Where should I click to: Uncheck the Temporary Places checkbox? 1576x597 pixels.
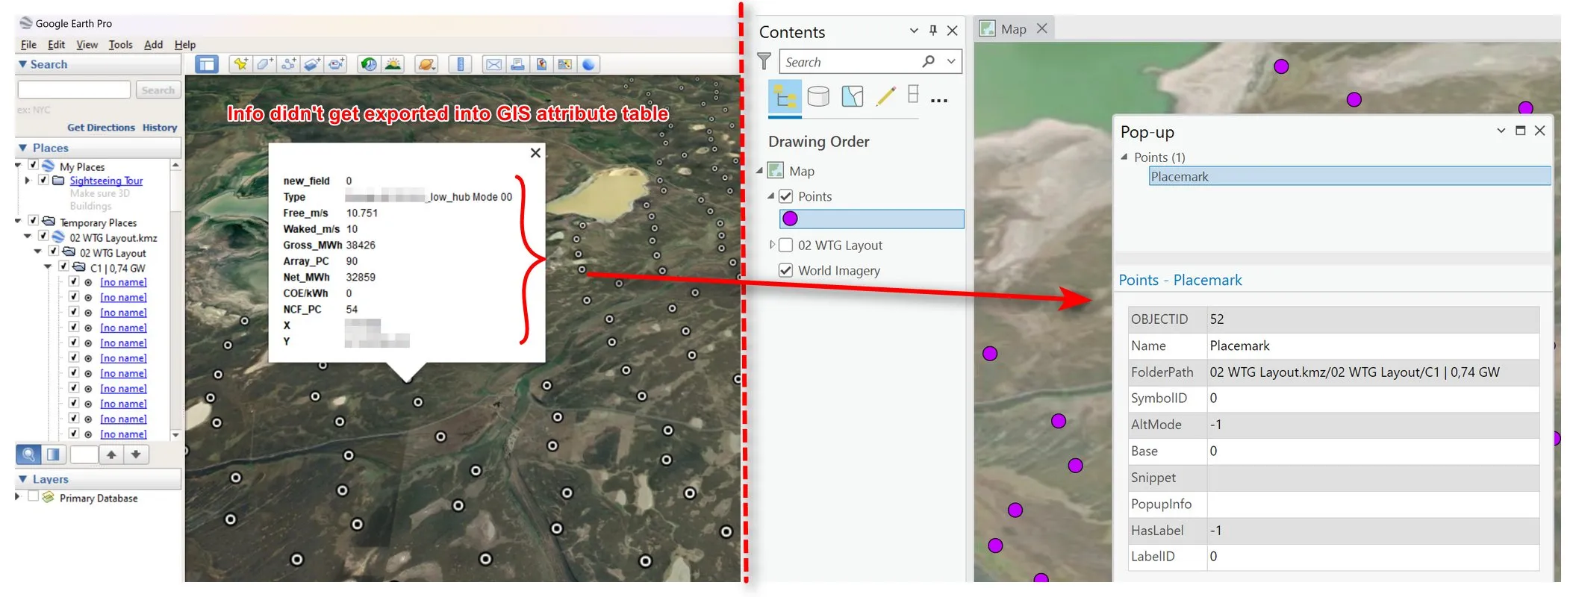(x=33, y=222)
